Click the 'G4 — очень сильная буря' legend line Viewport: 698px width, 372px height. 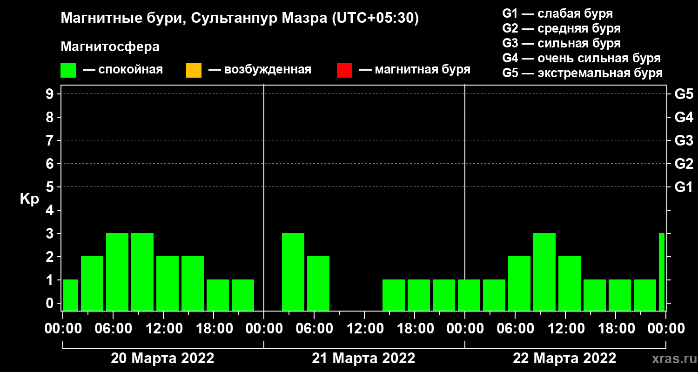582,58
